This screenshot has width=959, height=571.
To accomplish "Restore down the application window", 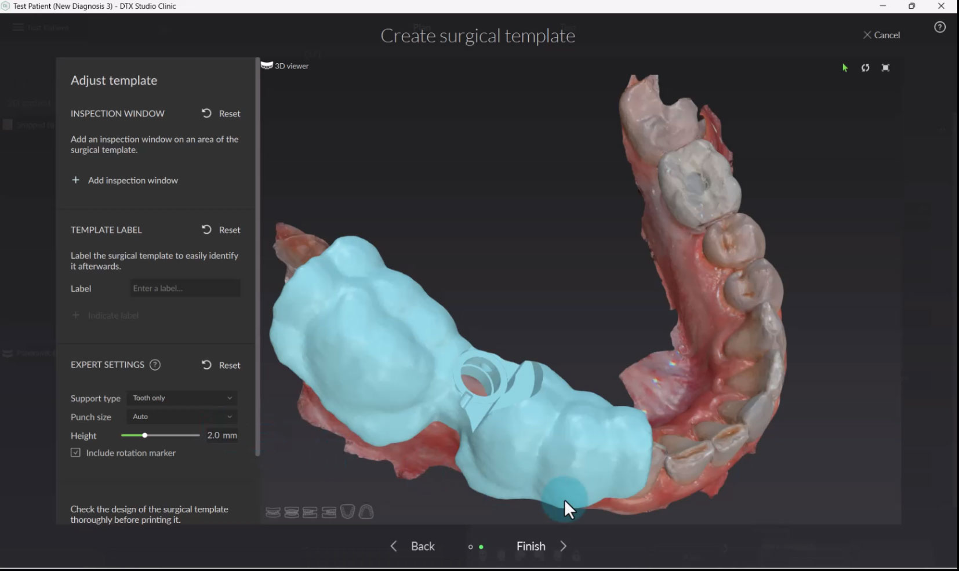I will pyautogui.click(x=912, y=6).
